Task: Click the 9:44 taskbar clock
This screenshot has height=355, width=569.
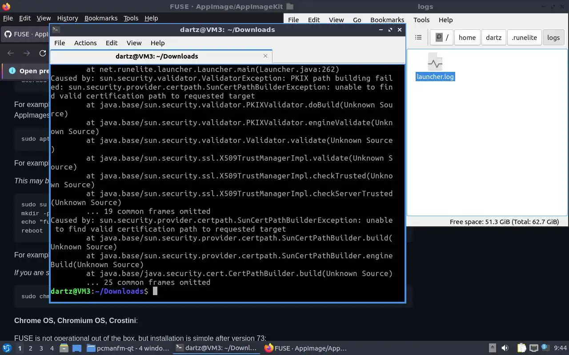Action: pyautogui.click(x=560, y=348)
